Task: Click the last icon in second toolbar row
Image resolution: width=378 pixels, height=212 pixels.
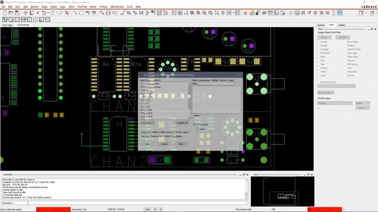Action: (x=48, y=19)
